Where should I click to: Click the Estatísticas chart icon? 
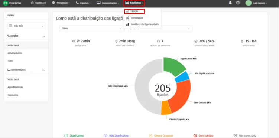[127, 3]
